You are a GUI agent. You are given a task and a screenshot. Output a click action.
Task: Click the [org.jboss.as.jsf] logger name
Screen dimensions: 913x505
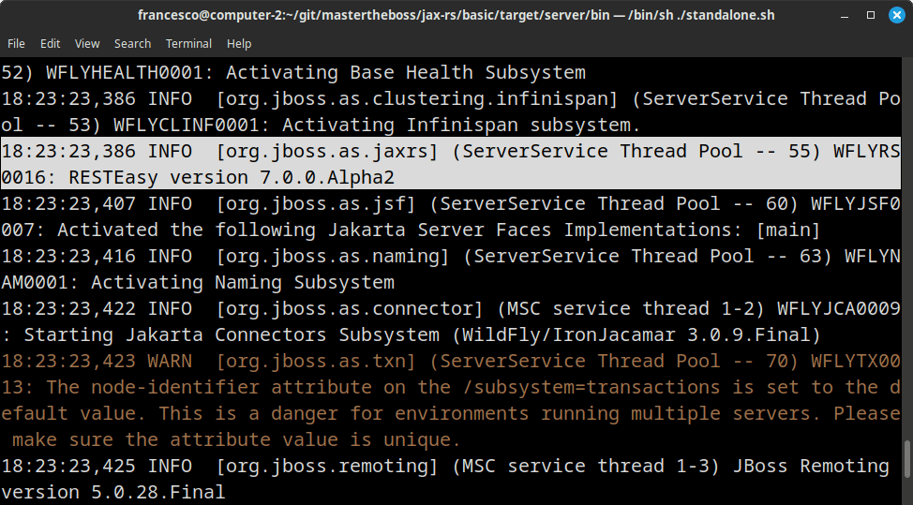(x=316, y=203)
